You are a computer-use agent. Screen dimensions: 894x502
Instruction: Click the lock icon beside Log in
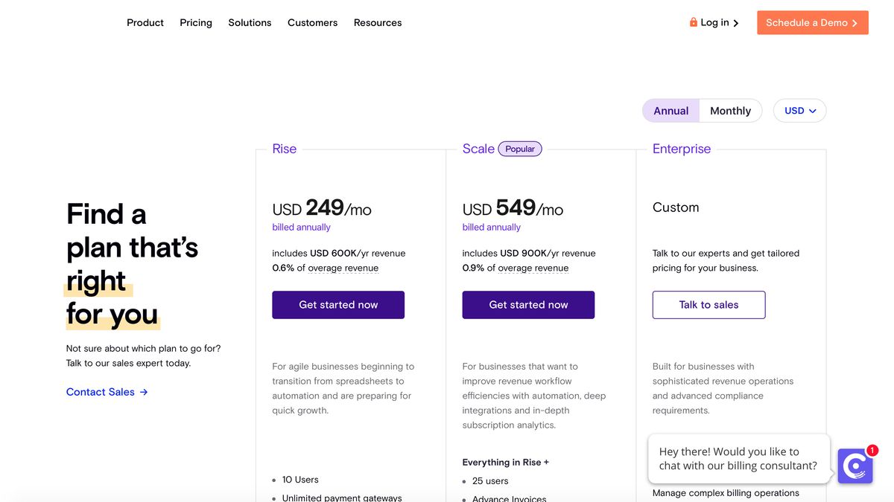[694, 22]
